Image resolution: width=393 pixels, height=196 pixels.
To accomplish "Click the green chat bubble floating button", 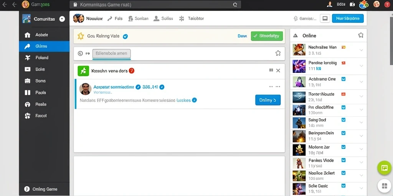I will 384,168.
